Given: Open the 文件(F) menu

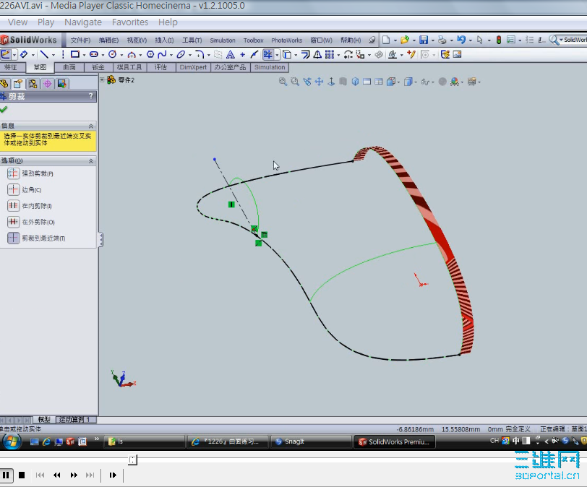Looking at the screenshot, I should point(80,40).
